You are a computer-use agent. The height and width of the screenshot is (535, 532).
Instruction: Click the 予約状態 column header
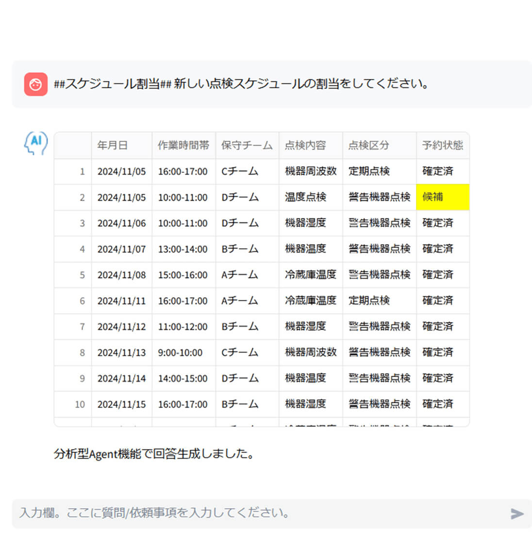(442, 145)
